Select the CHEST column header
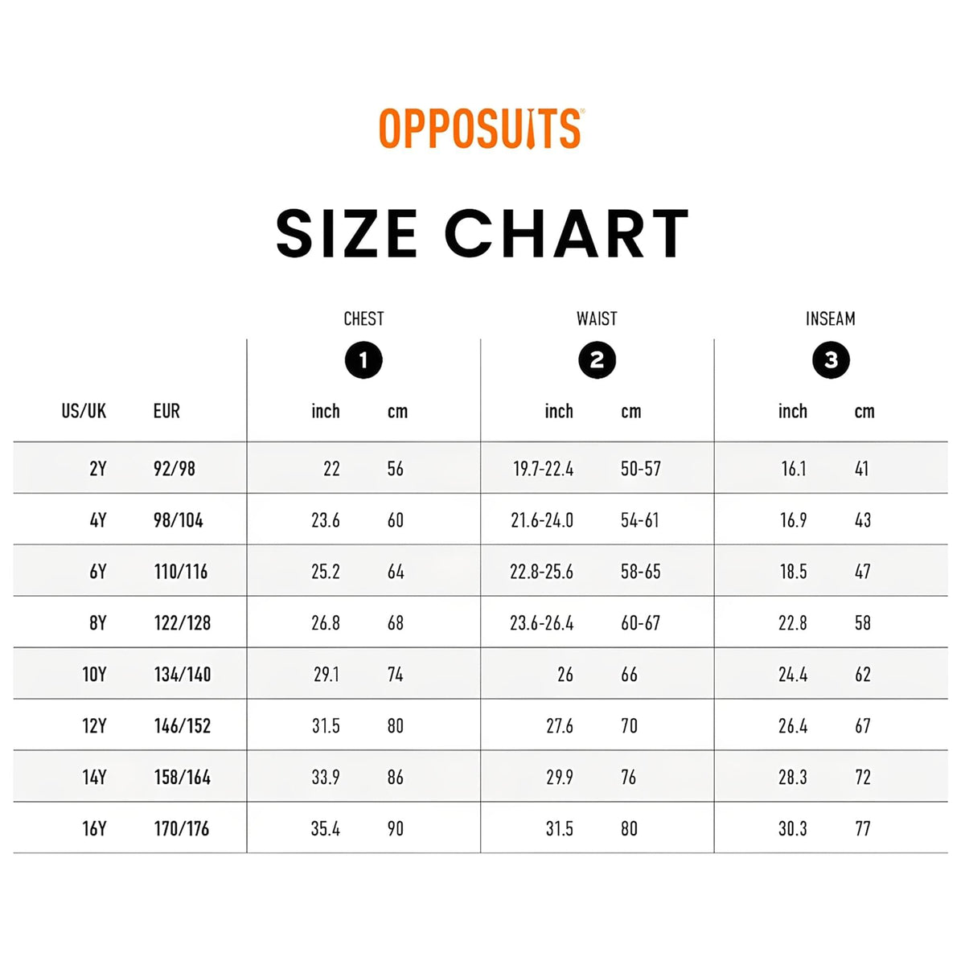The height and width of the screenshot is (965, 965). [363, 319]
